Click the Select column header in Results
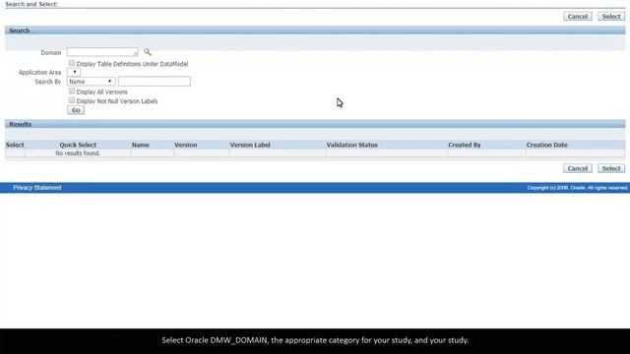The image size is (630, 354). (x=15, y=145)
